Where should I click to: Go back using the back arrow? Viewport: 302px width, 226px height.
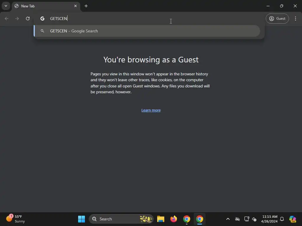(x=6, y=19)
